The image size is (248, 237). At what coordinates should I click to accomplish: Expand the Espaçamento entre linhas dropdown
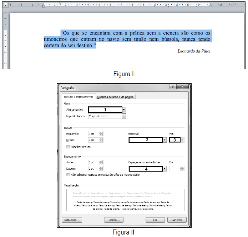pos(165,169)
